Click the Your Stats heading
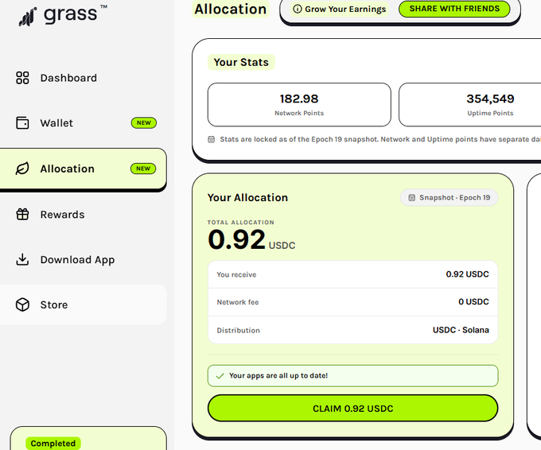541x450 pixels. (241, 62)
